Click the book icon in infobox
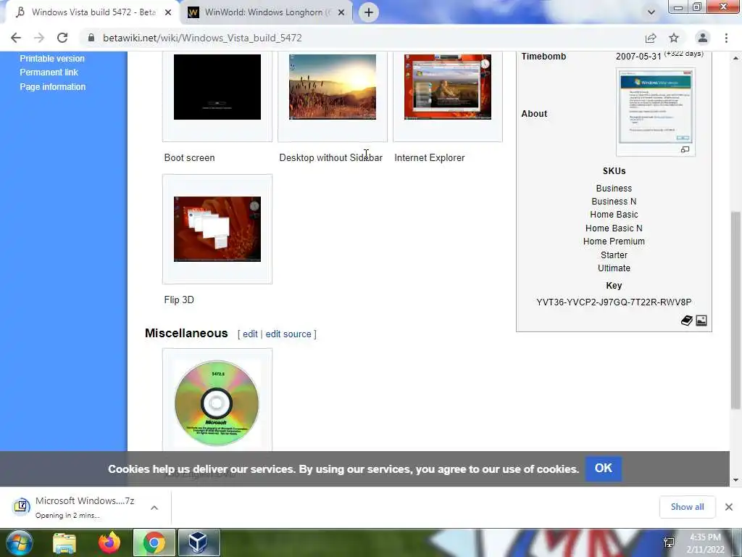742x557 pixels. pyautogui.click(x=687, y=321)
